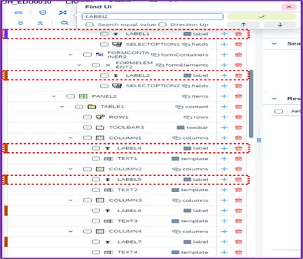
Task: Select the TEXT3 tree row
Action: (x=126, y=221)
